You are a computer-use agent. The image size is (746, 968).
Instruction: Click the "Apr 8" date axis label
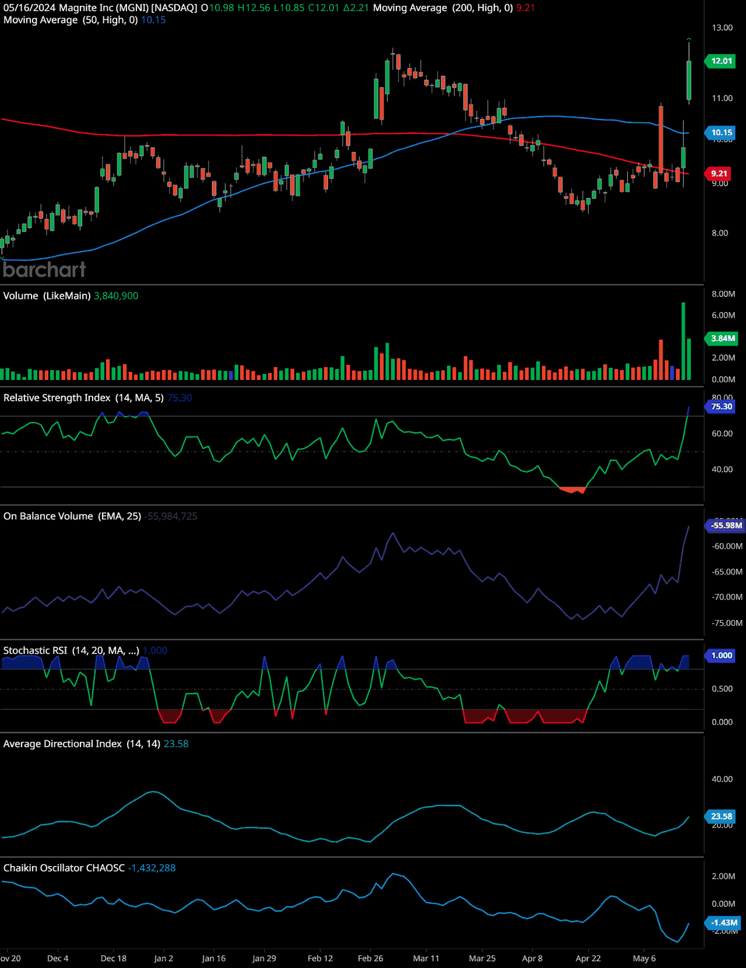tap(532, 959)
